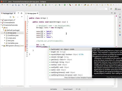This screenshot has height=91, width=122.
Task: Select the Java perspective button
Action: [118, 9]
